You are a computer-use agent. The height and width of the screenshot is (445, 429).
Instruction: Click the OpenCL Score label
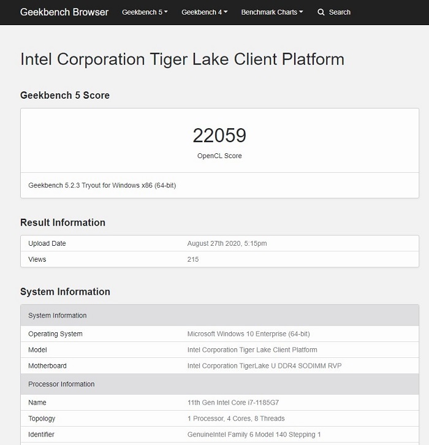(x=219, y=156)
